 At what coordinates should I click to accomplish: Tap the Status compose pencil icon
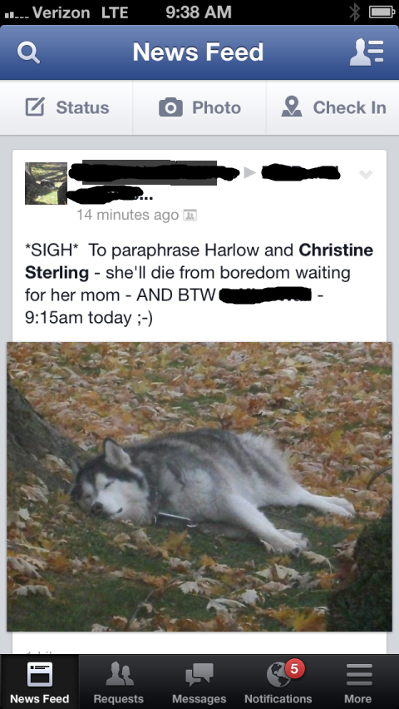35,107
